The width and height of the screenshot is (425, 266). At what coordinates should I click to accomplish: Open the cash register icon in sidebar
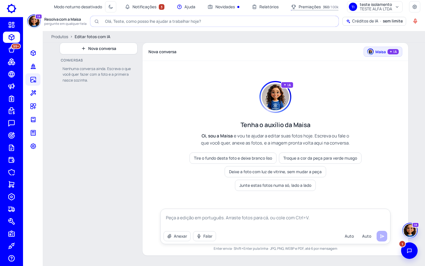(x=12, y=111)
